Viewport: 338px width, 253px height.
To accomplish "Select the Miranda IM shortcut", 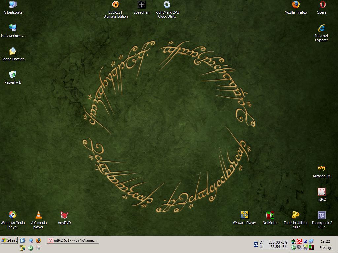I will click(321, 171).
